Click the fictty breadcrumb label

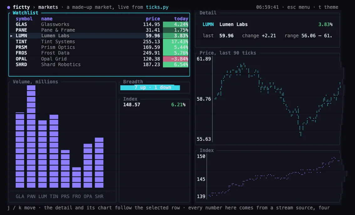coord(21,7)
